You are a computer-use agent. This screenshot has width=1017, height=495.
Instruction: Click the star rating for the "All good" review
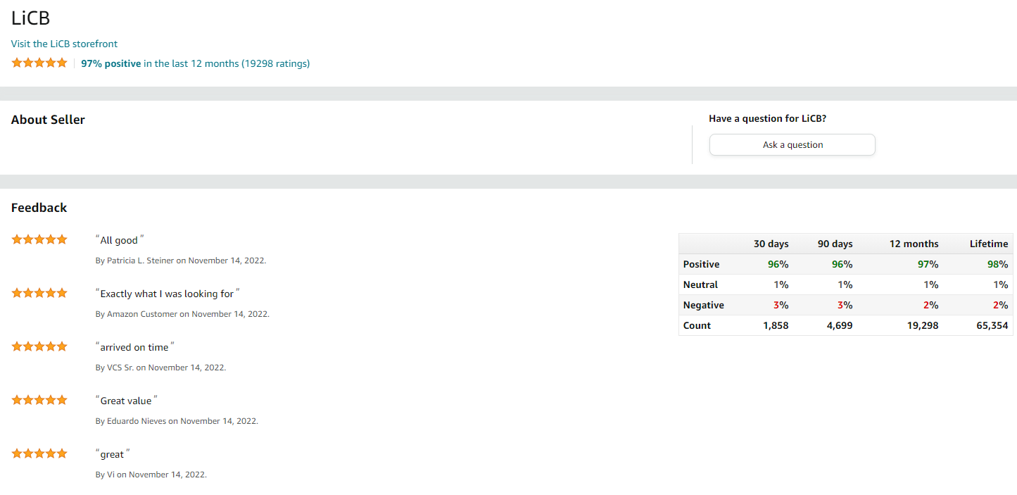point(39,239)
